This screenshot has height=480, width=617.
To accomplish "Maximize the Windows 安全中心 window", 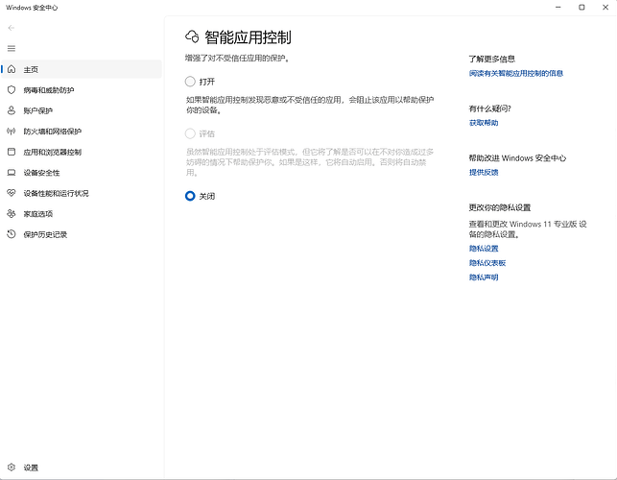I will [x=581, y=8].
